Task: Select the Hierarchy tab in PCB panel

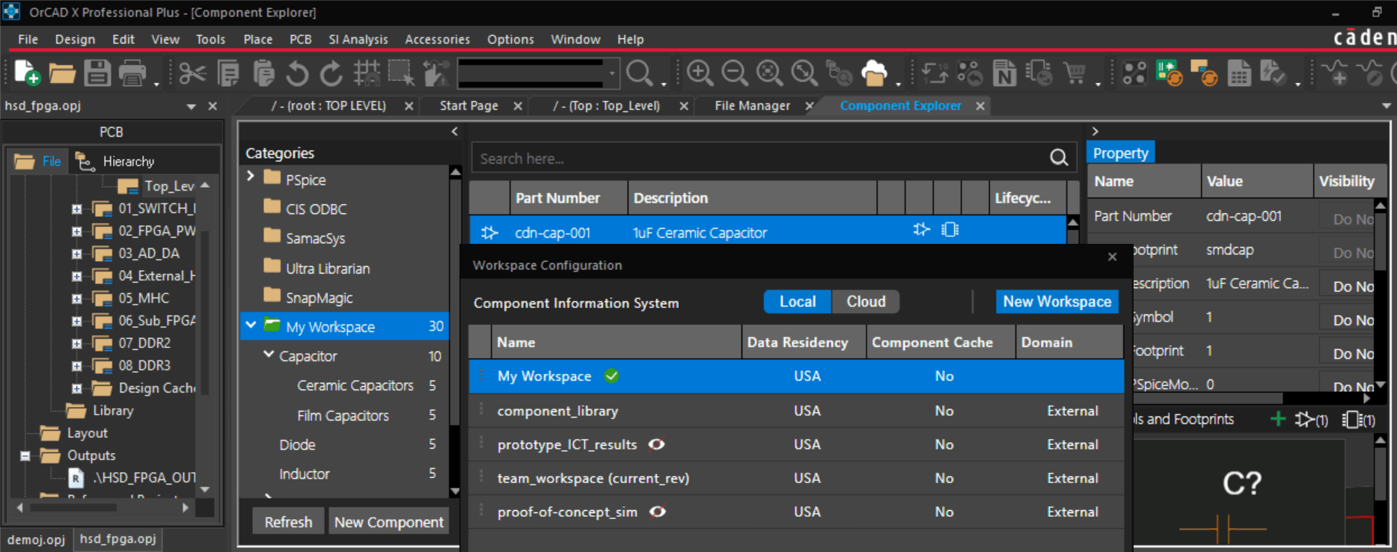Action: pos(117,161)
